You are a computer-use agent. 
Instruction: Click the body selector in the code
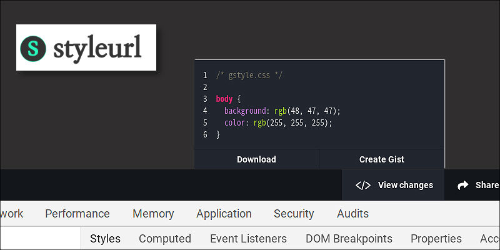[x=224, y=99]
